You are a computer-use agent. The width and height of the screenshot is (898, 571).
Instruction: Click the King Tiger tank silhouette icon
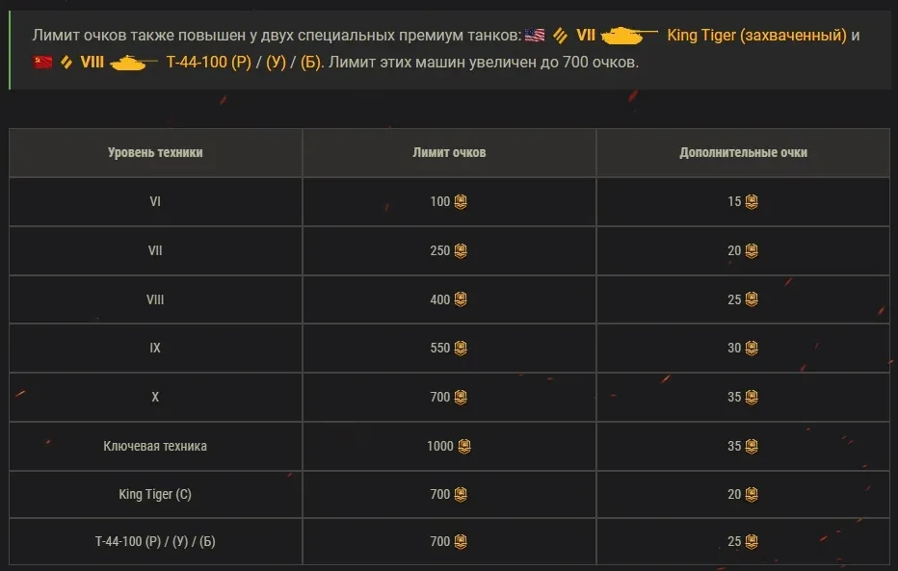[628, 36]
